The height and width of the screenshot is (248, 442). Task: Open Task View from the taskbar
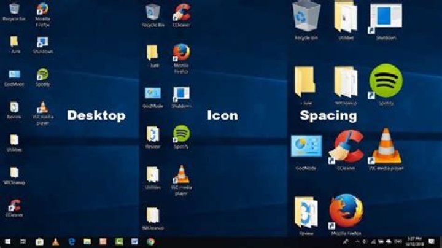[x=23, y=242]
